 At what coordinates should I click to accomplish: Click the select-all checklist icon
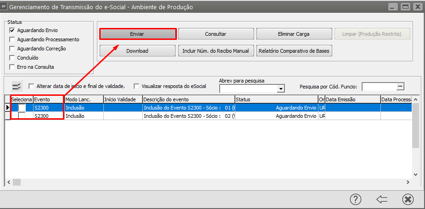coord(17,86)
